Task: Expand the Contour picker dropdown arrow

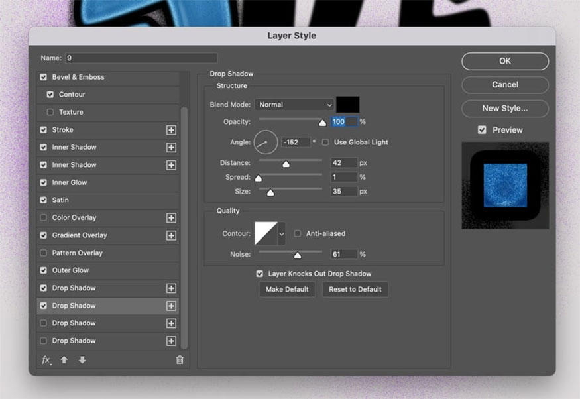Action: [x=282, y=233]
